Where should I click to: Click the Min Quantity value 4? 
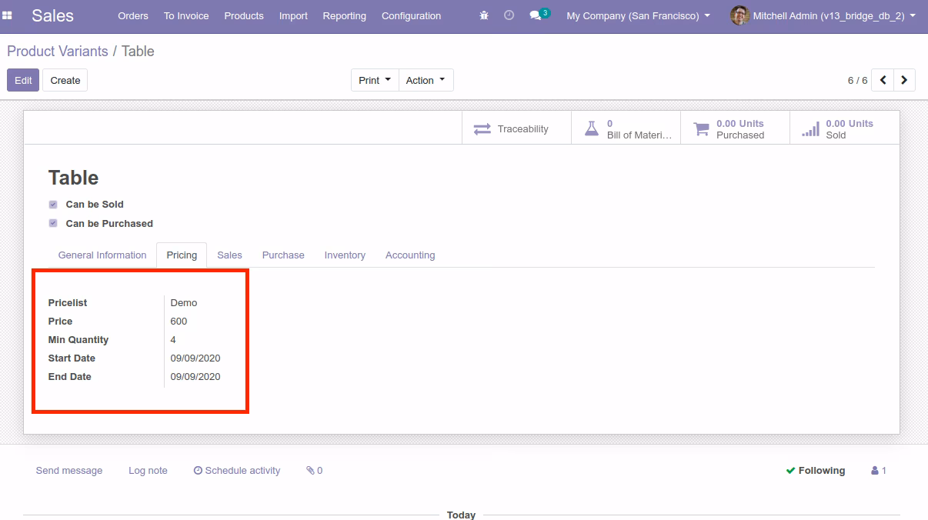tap(173, 340)
